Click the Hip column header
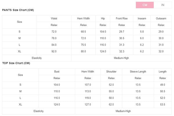174x116 pixels. tap(103, 18)
